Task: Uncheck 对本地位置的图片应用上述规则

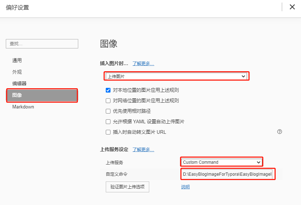Action: coord(108,90)
